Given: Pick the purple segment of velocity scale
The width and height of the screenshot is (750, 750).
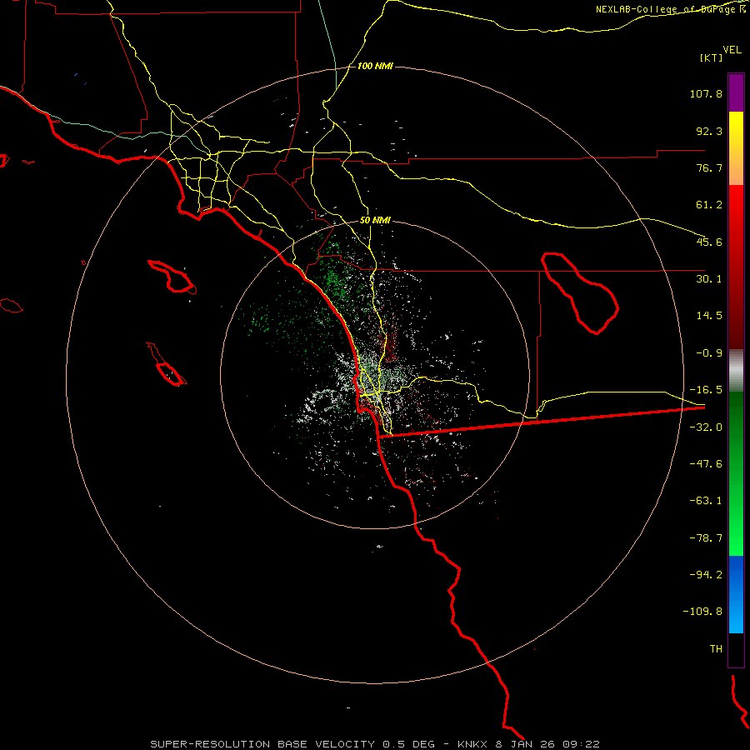Looking at the screenshot, I should pos(736,92).
